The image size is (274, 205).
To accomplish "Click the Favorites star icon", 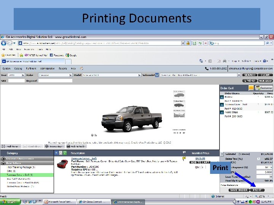I will pyautogui.click(x=3, y=55).
